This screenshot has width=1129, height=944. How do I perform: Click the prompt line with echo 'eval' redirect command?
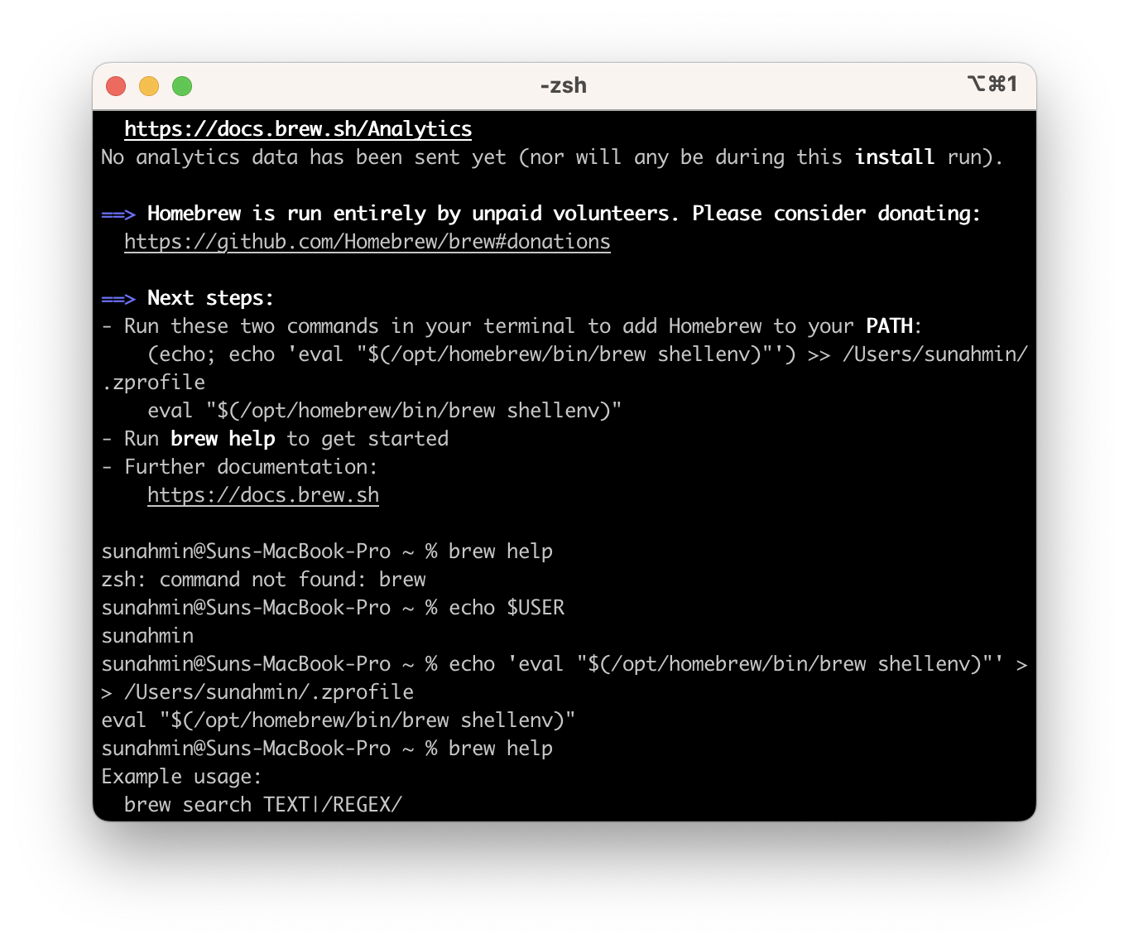tap(564, 664)
